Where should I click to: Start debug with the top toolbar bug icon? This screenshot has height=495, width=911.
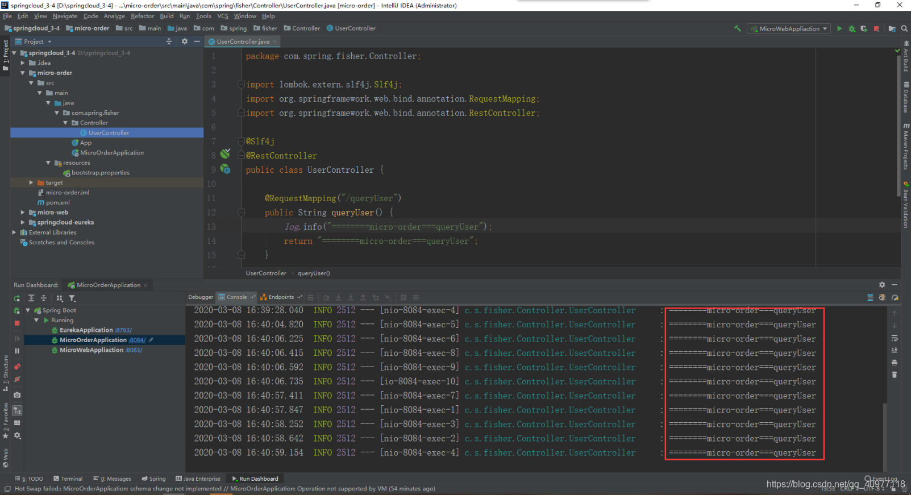coord(852,28)
